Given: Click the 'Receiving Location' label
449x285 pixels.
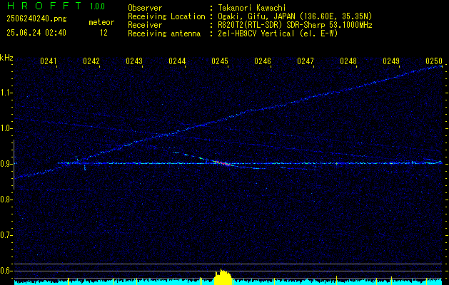Looking at the screenshot, I should (x=166, y=16).
